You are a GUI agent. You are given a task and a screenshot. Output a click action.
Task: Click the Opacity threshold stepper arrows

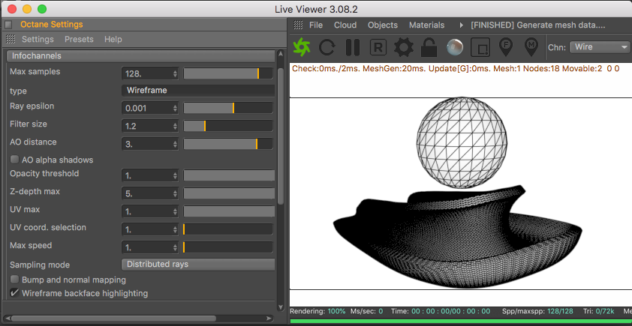coord(175,176)
